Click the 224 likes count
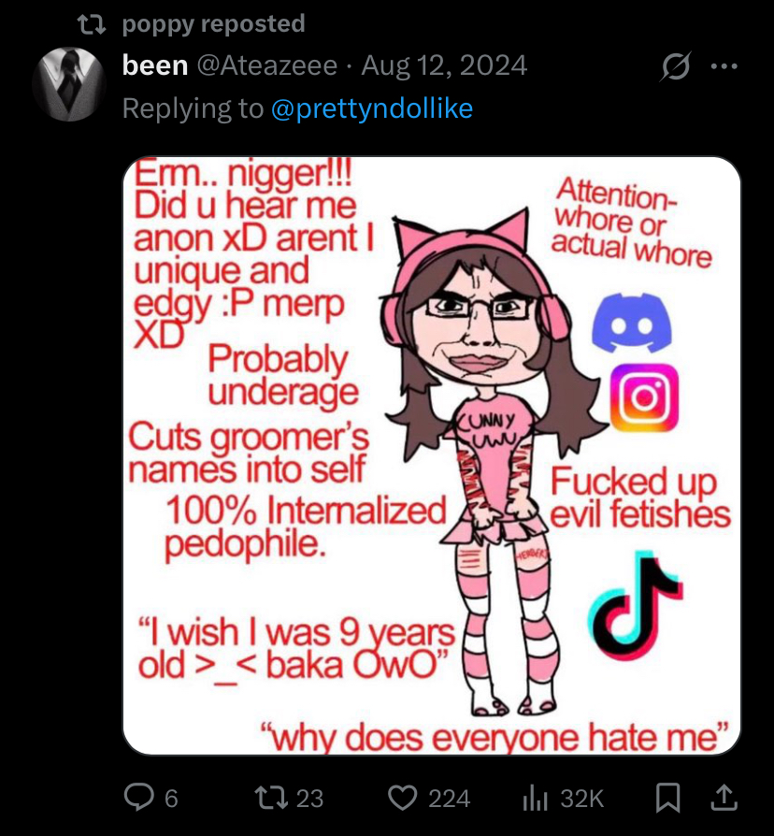Image resolution: width=774 pixels, height=836 pixels. click(450, 799)
